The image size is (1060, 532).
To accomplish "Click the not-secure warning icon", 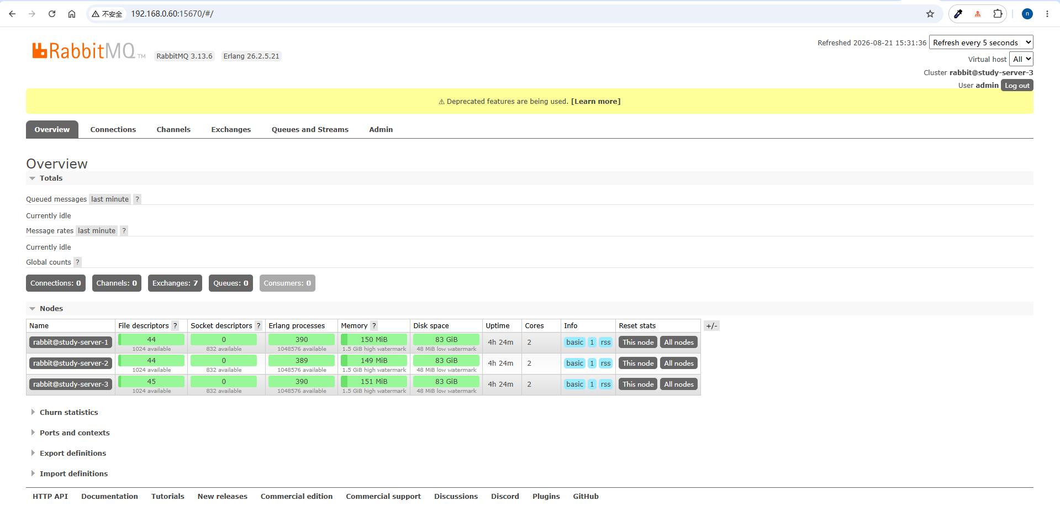I will tap(96, 14).
